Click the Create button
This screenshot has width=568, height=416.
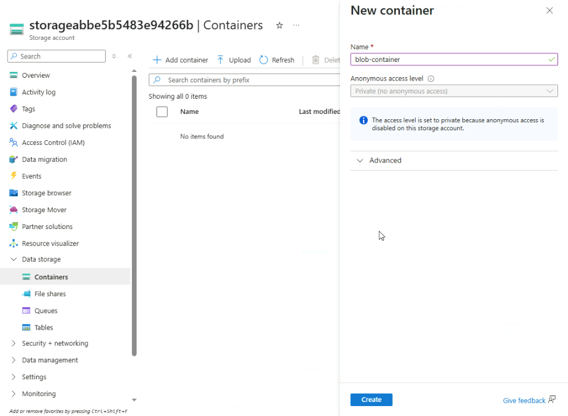(x=371, y=400)
